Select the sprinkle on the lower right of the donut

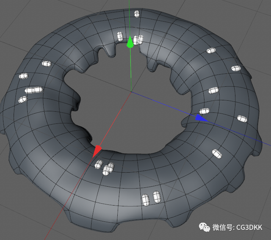[x=217, y=154]
